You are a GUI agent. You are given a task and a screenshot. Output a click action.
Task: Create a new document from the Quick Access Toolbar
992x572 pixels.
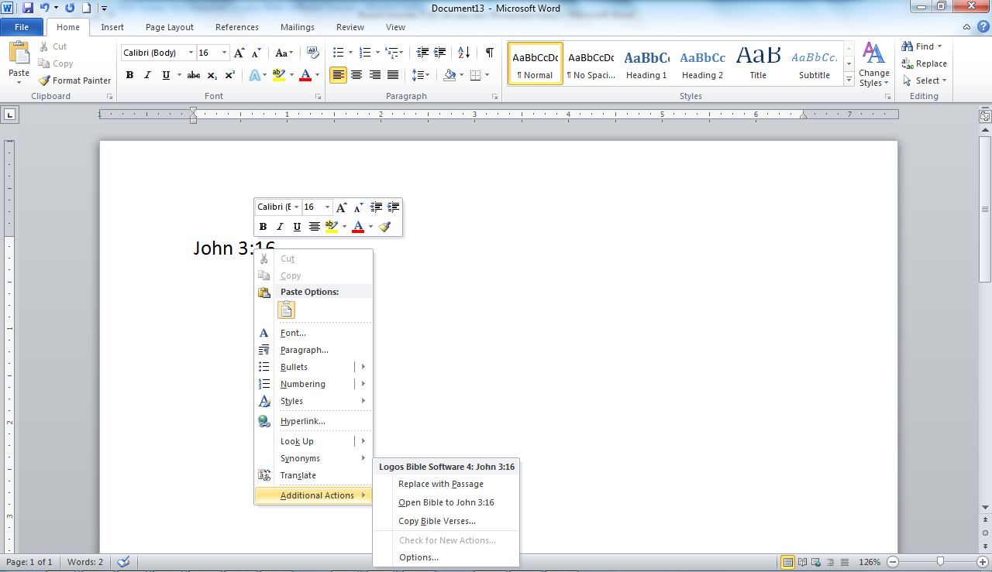86,8
